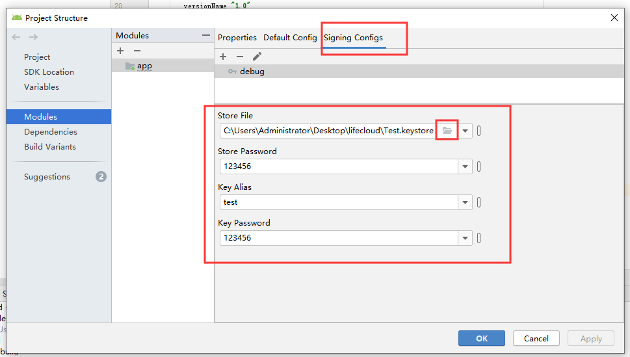Screen dimensions: 630x357
Task: Click into the Key Alias field
Action: [x=339, y=202]
